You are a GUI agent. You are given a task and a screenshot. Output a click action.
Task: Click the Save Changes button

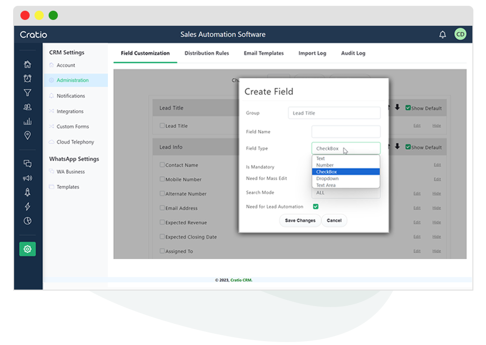click(300, 221)
